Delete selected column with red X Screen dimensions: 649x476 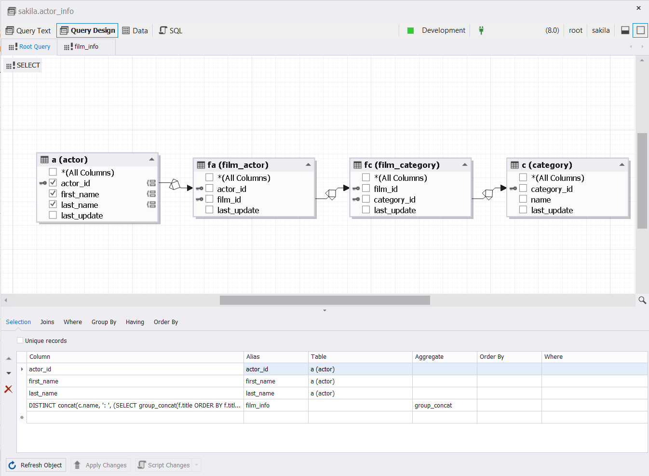click(9, 389)
